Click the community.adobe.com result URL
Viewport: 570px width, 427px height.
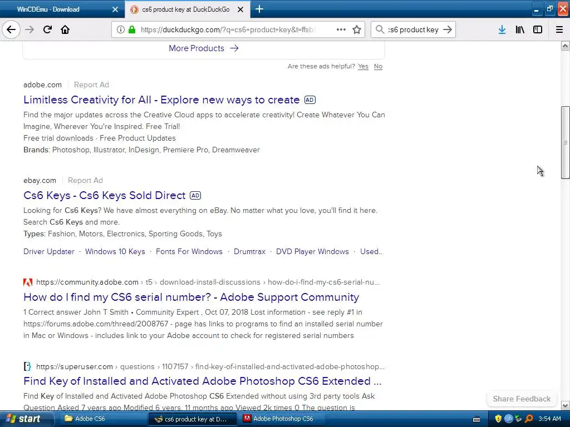(x=208, y=282)
